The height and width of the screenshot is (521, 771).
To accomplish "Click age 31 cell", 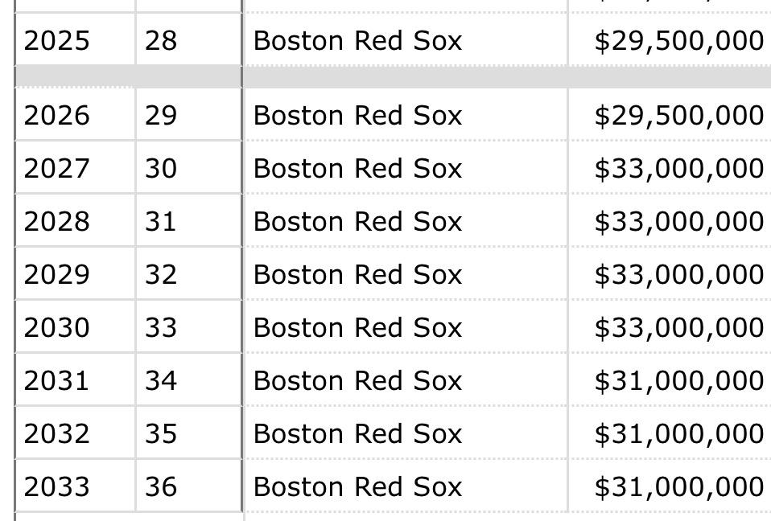I will tap(189, 221).
